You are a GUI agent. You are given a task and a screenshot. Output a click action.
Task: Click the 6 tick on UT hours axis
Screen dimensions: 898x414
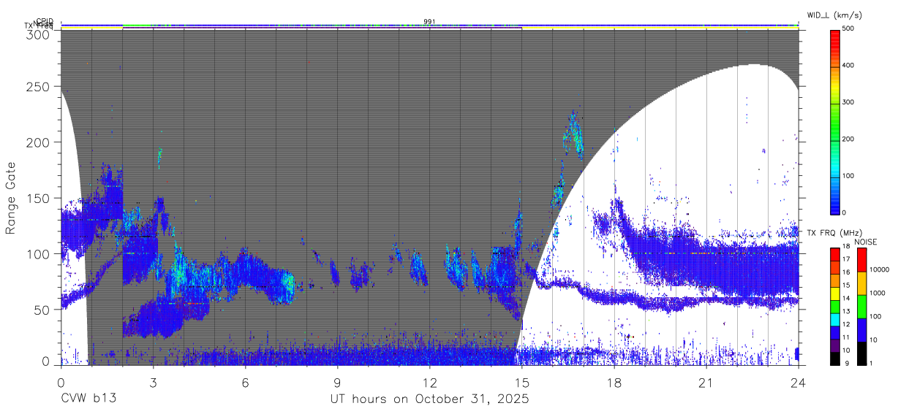pyautogui.click(x=246, y=382)
